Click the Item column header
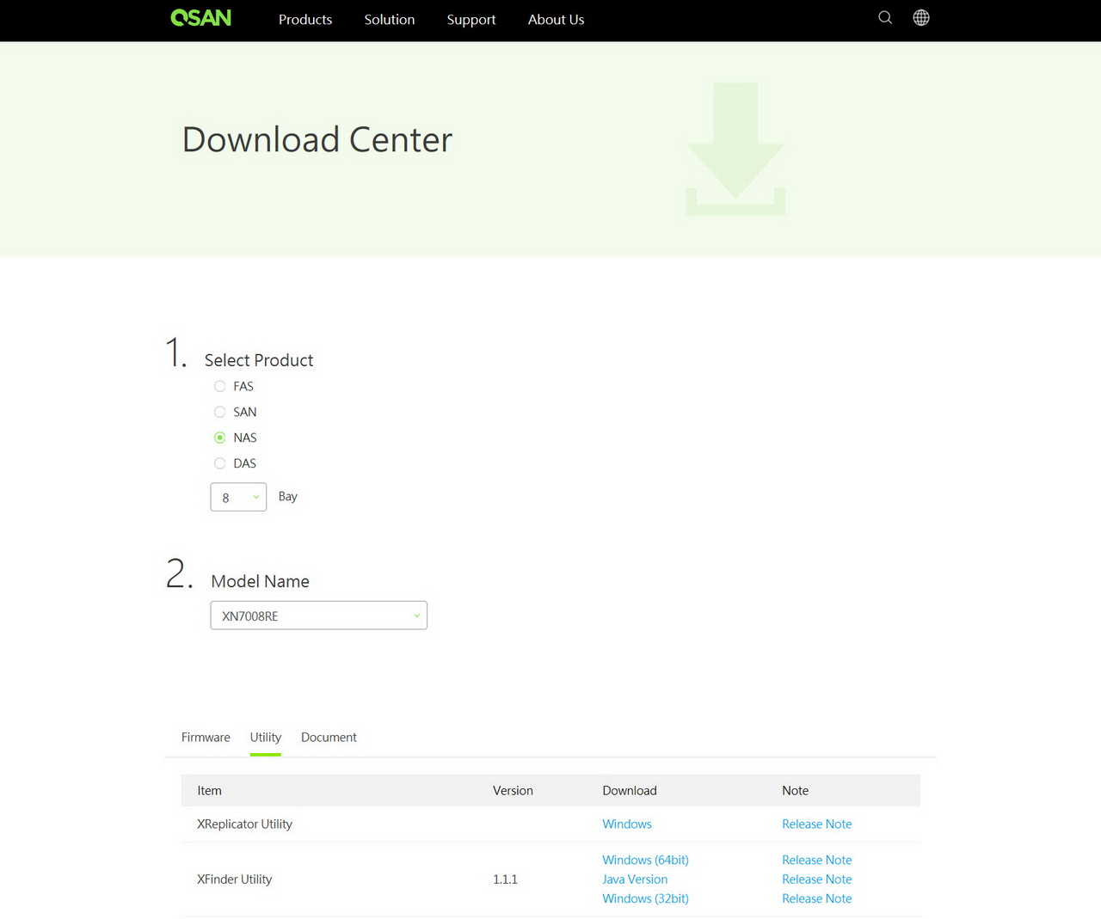This screenshot has width=1101, height=919. click(x=209, y=791)
